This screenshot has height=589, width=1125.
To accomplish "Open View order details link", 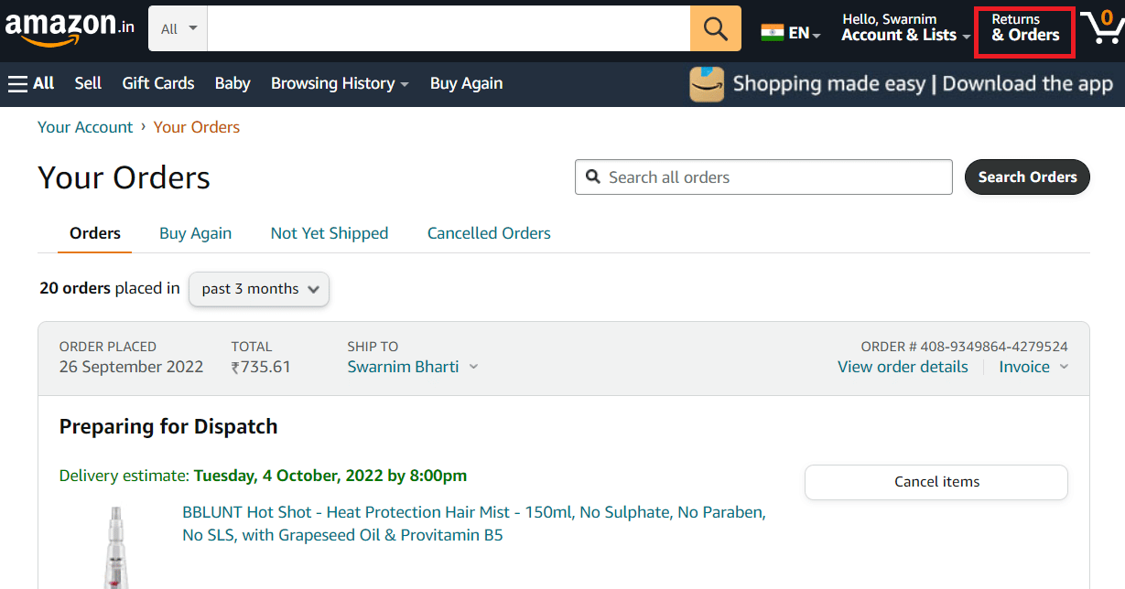I will click(x=903, y=367).
